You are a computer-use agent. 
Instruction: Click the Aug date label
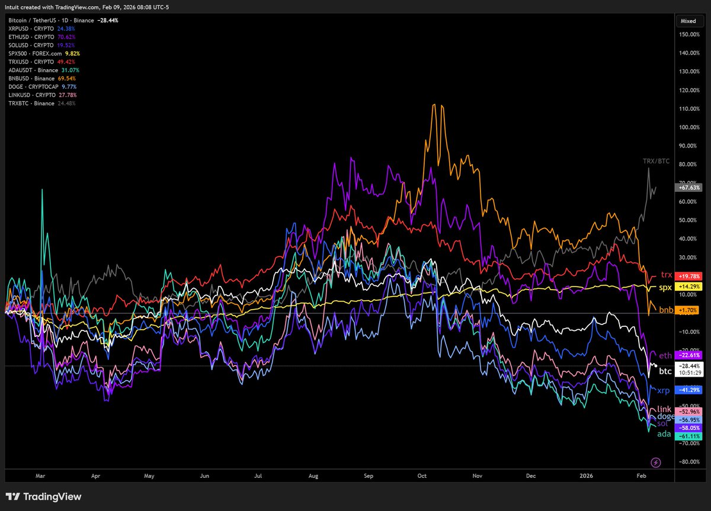pyautogui.click(x=313, y=475)
